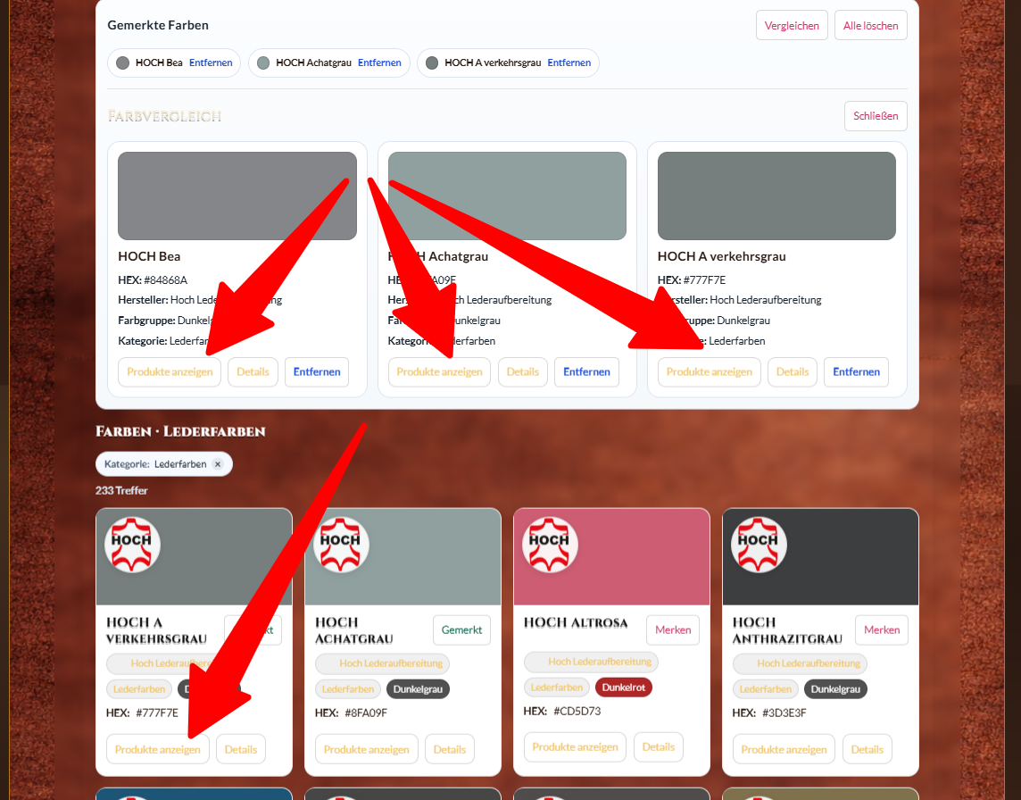This screenshot has width=1021, height=800.
Task: Select the Dunkelrot tag on Altrosa card
Action: [624, 687]
